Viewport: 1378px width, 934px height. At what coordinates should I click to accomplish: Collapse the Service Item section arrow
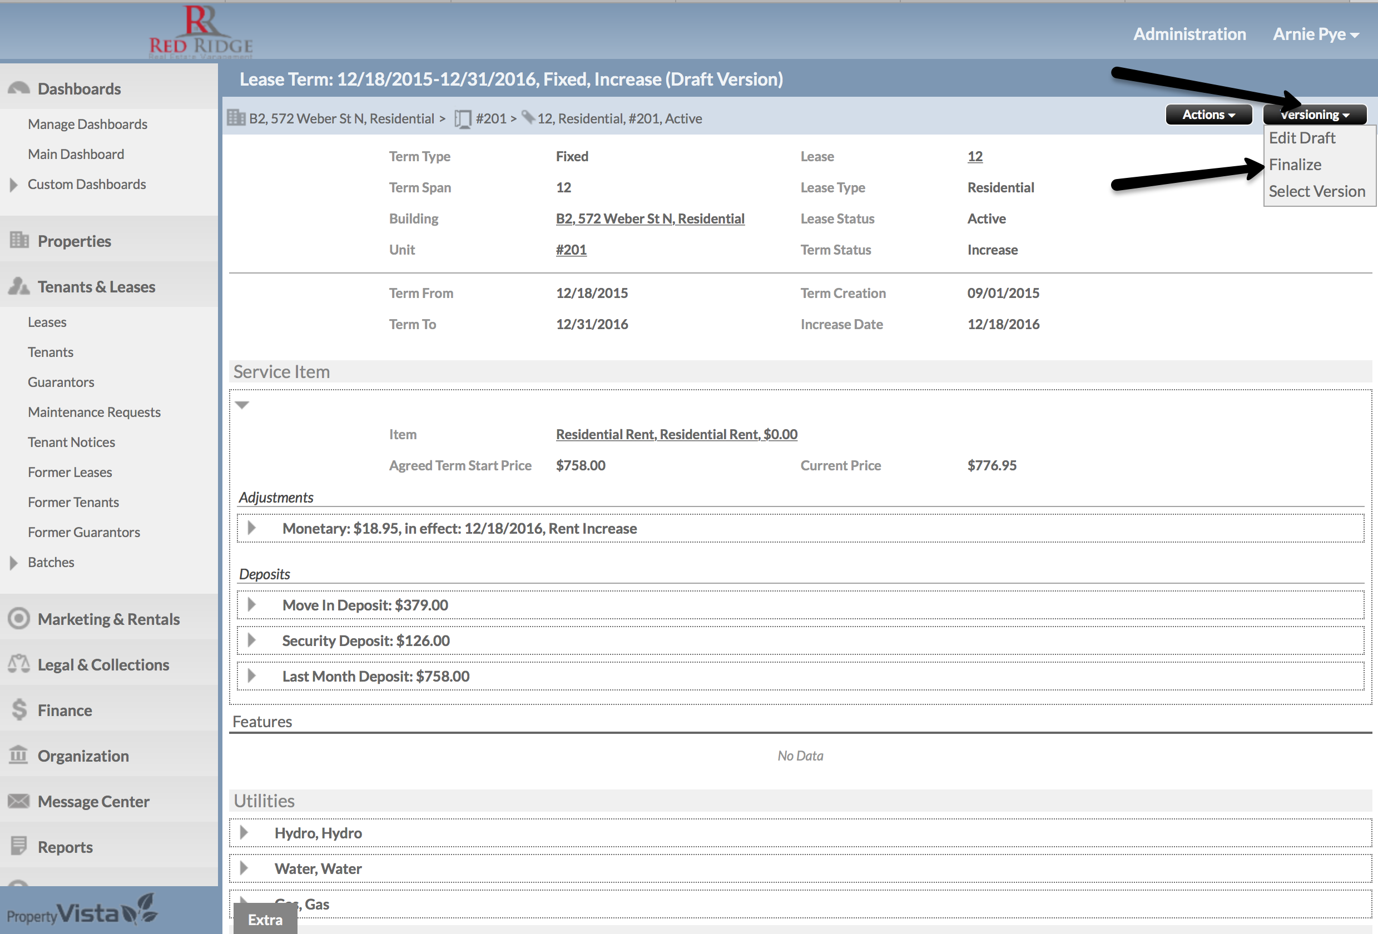(242, 405)
